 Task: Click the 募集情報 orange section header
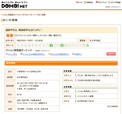pyautogui.click(x=61, y=63)
